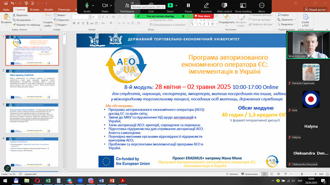The image size is (330, 185).
Task: Toggle italic К formatting
Action: click(x=79, y=23)
